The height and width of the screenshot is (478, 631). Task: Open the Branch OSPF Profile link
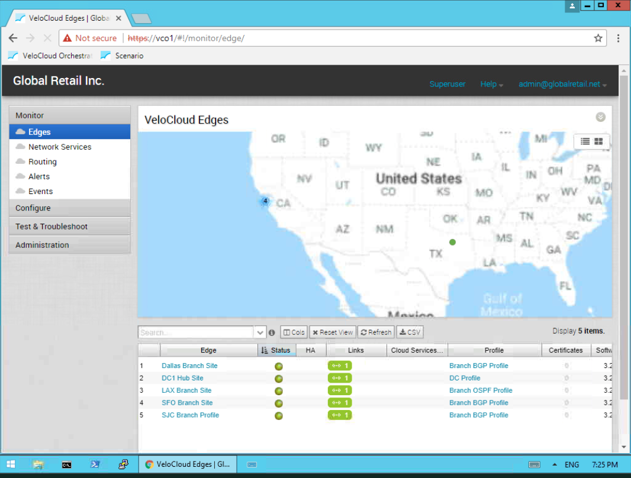tap(481, 390)
